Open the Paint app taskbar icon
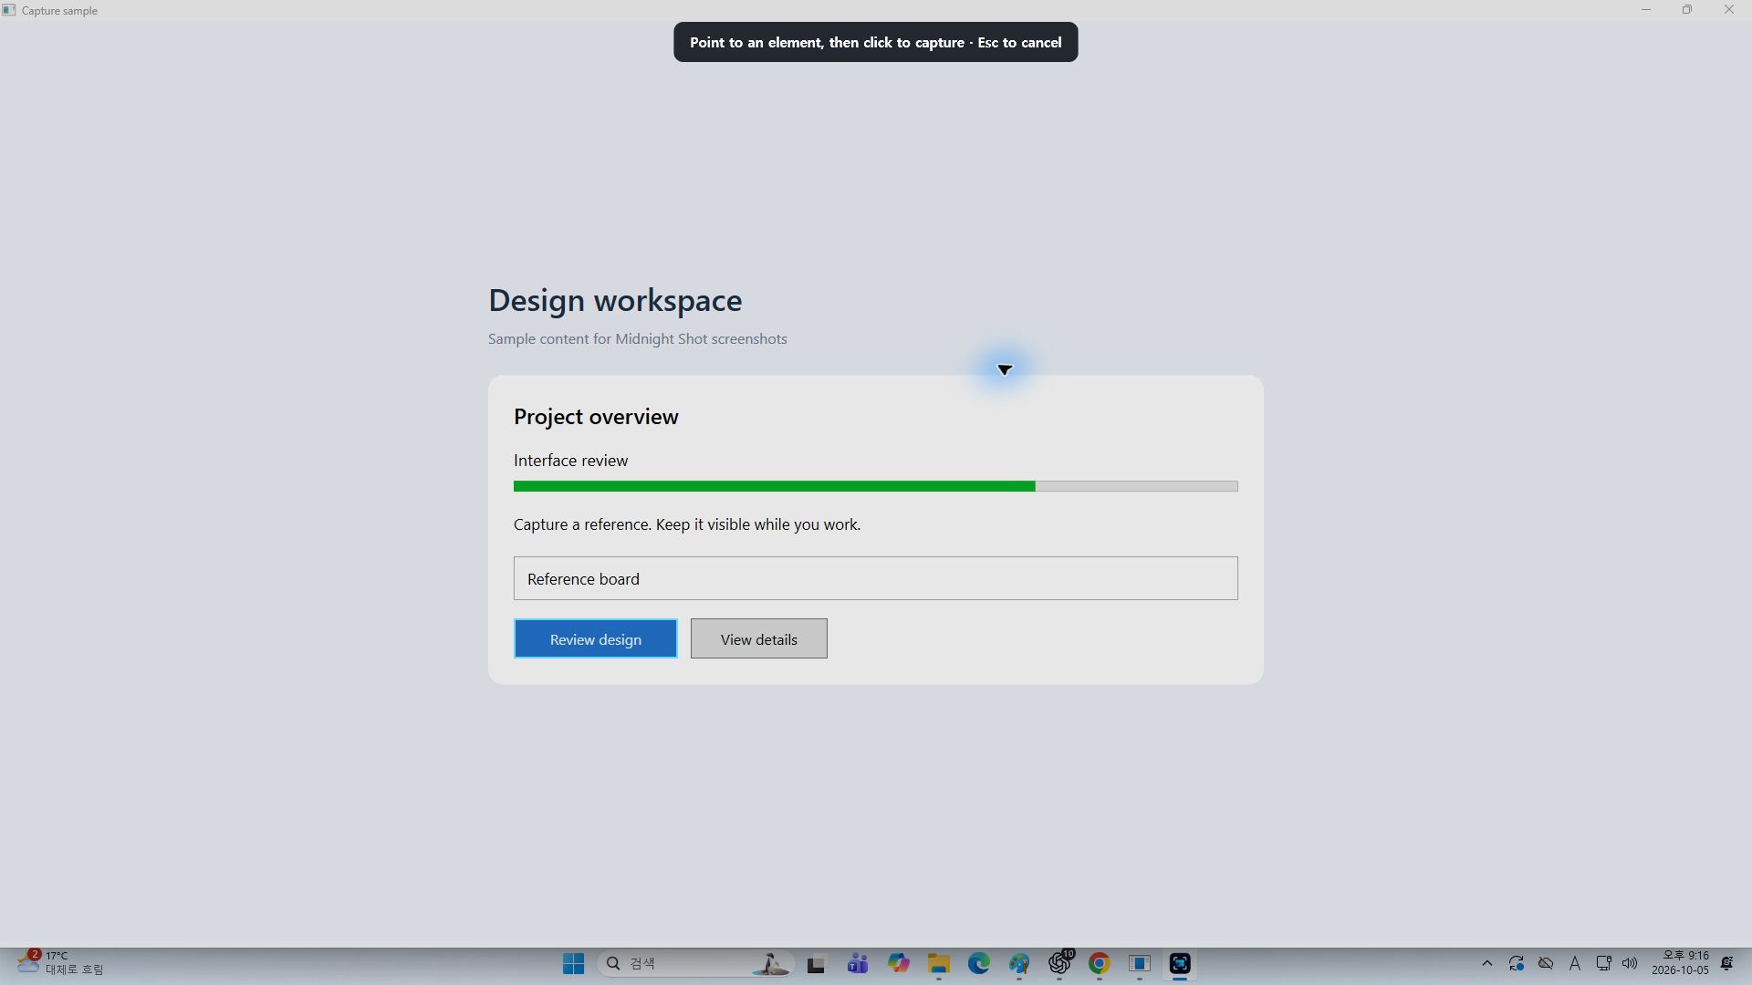1752x985 pixels. coord(1018,963)
